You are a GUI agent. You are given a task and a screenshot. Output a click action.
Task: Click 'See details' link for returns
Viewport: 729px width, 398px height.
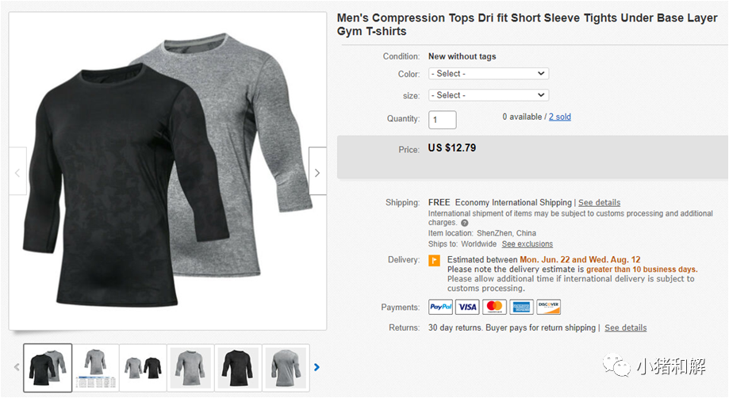point(625,327)
